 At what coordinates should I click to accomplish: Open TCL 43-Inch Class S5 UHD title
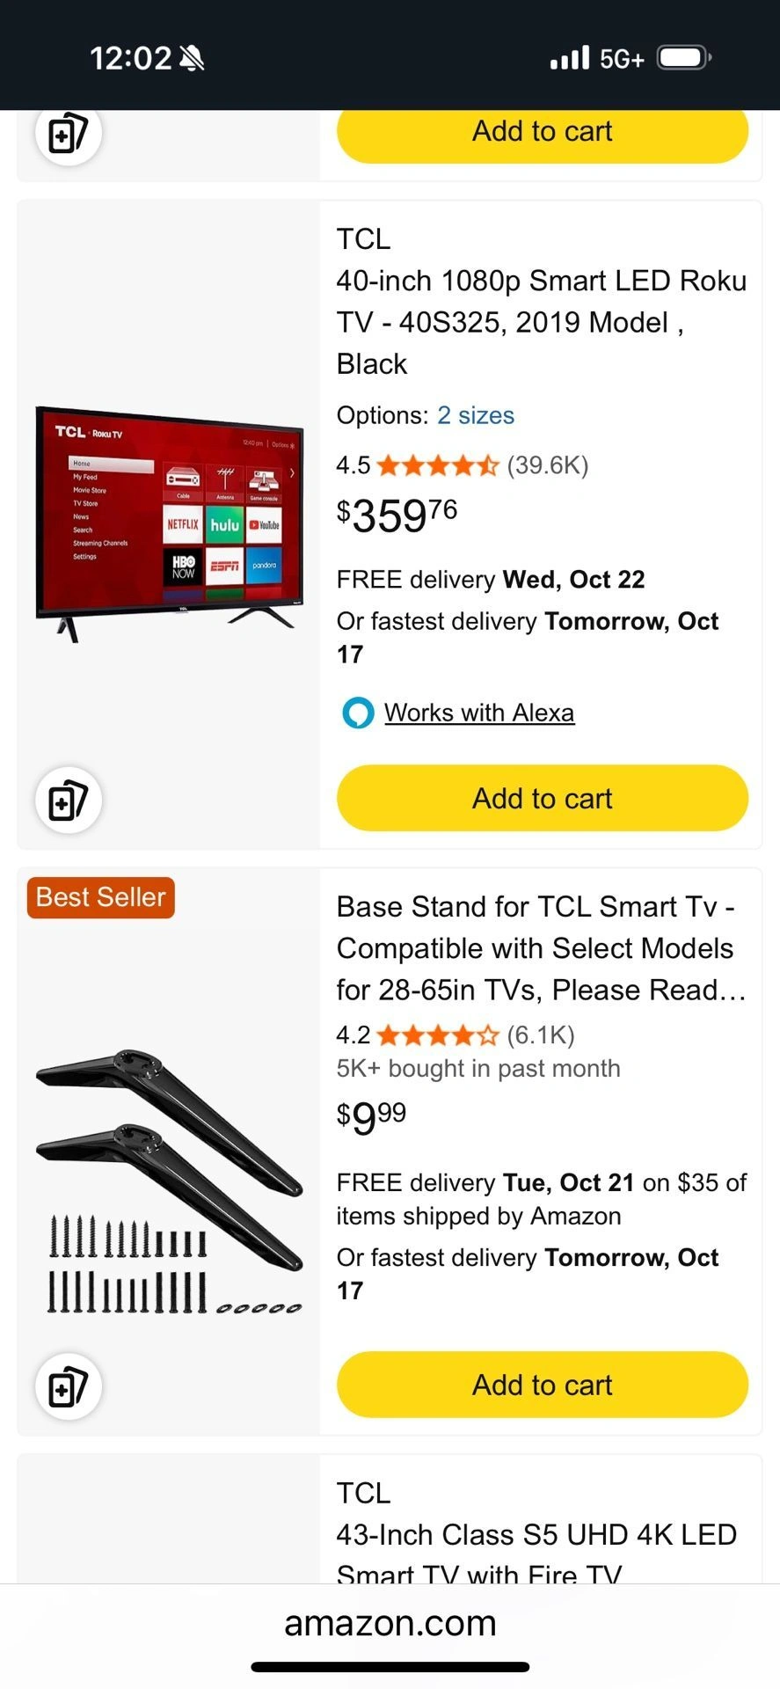(536, 1534)
